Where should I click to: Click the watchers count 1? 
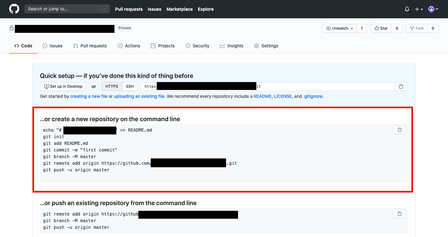click(x=362, y=28)
